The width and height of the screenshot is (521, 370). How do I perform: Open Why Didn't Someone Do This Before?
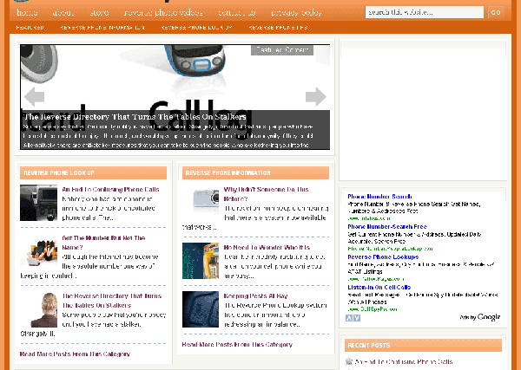(x=267, y=194)
